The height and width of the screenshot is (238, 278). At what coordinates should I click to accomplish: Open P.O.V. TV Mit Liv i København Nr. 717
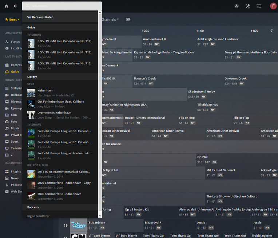tap(60, 55)
